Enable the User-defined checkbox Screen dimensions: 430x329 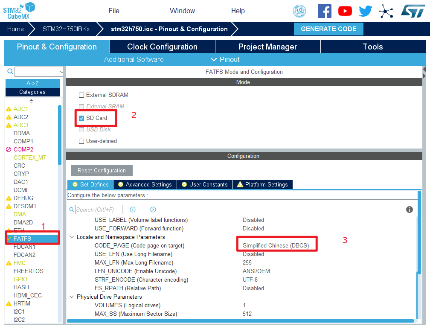[x=81, y=141]
